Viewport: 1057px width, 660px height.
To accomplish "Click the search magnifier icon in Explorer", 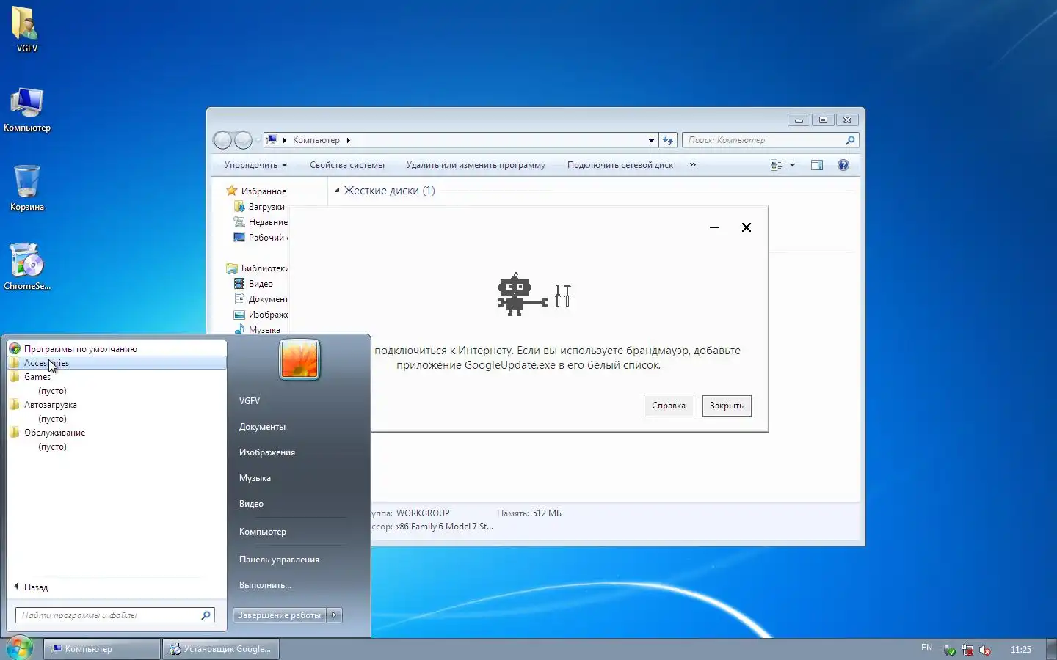I will (850, 140).
